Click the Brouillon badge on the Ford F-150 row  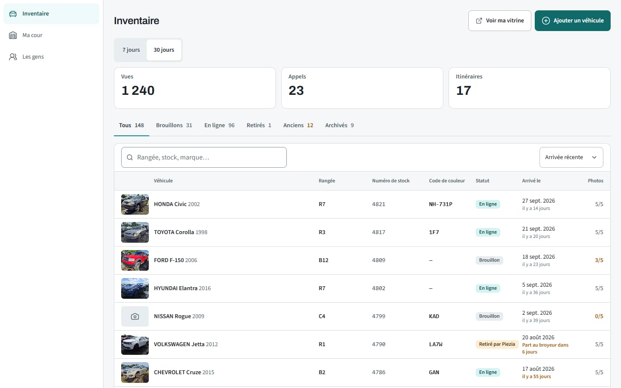pos(489,260)
